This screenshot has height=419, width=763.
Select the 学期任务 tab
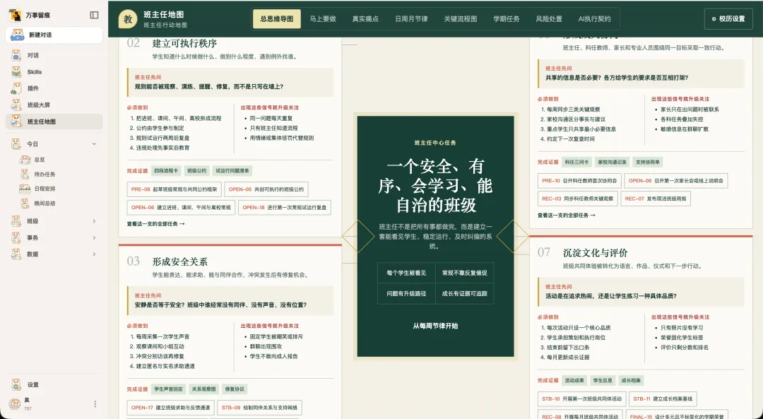tap(507, 19)
